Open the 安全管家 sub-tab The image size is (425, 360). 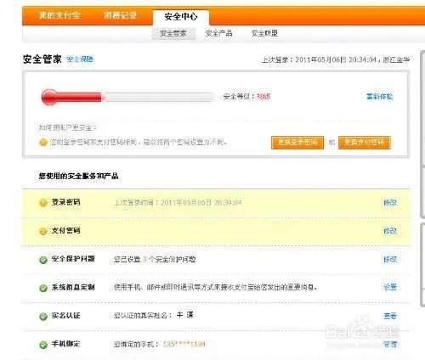point(173,33)
